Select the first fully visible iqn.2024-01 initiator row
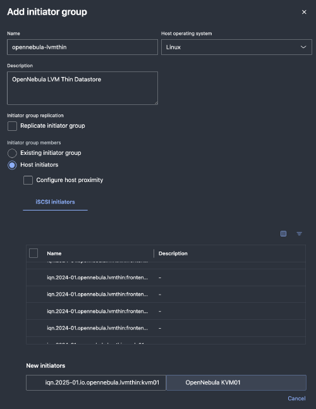 (166, 278)
